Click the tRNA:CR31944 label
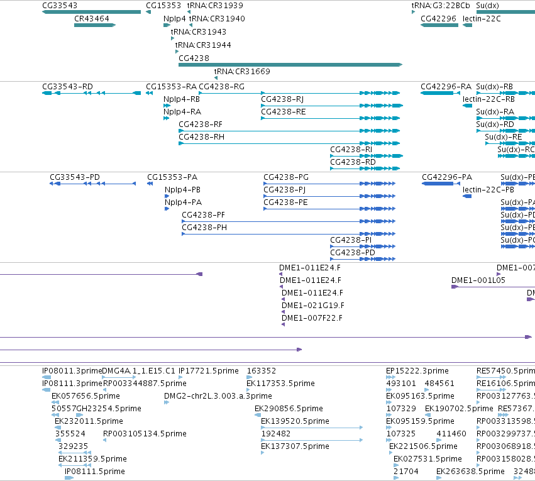This screenshot has width=535, height=481. coord(203,45)
